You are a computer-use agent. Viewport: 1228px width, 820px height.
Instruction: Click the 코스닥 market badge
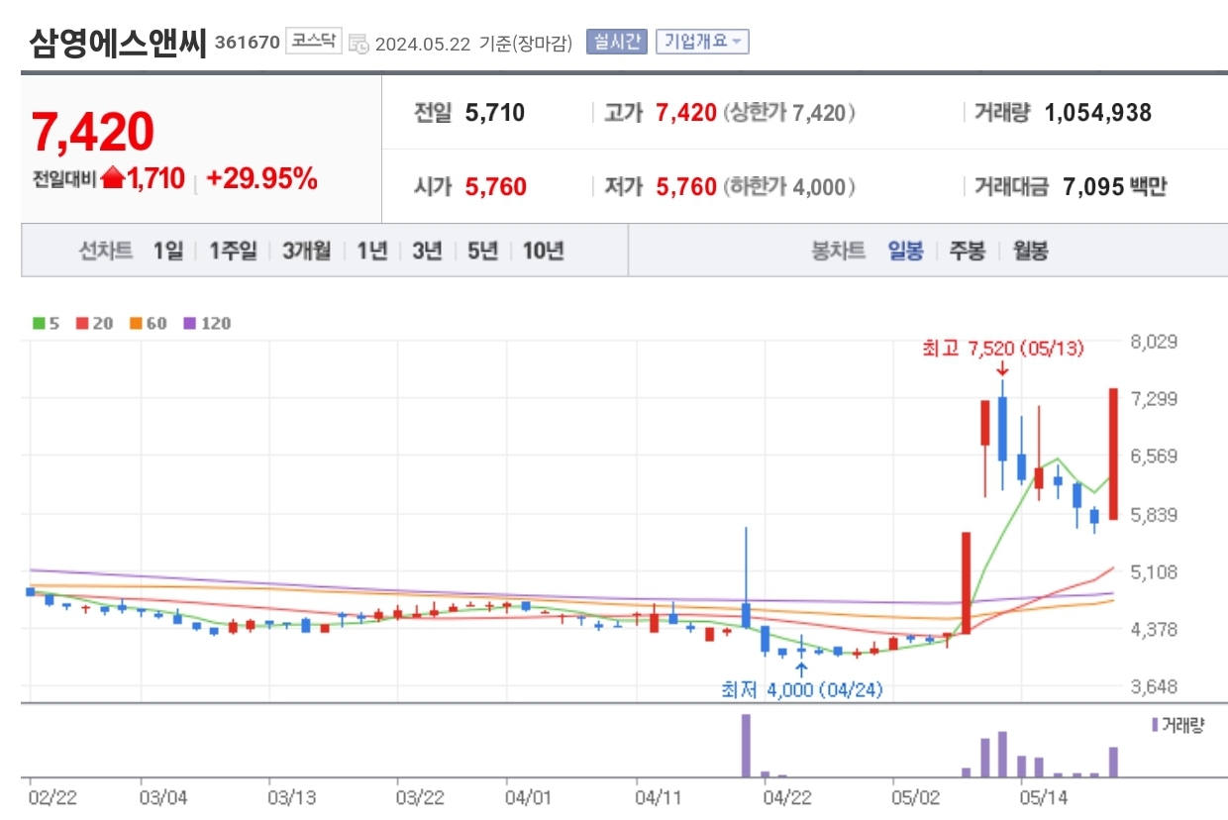pos(314,42)
